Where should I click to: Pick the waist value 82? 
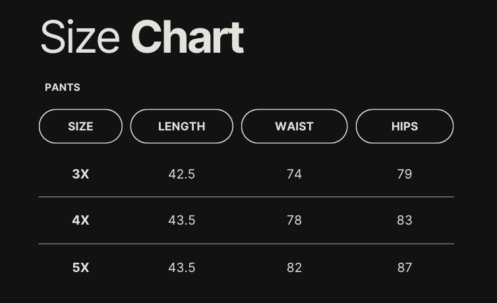pos(294,267)
